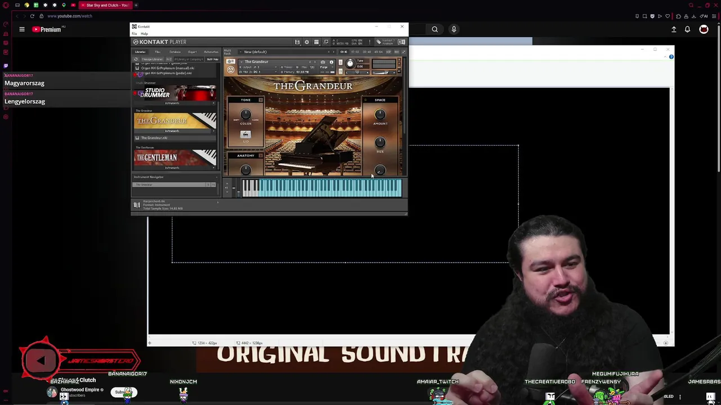Click the instrument volume slider
721x405 pixels.
tap(384, 73)
